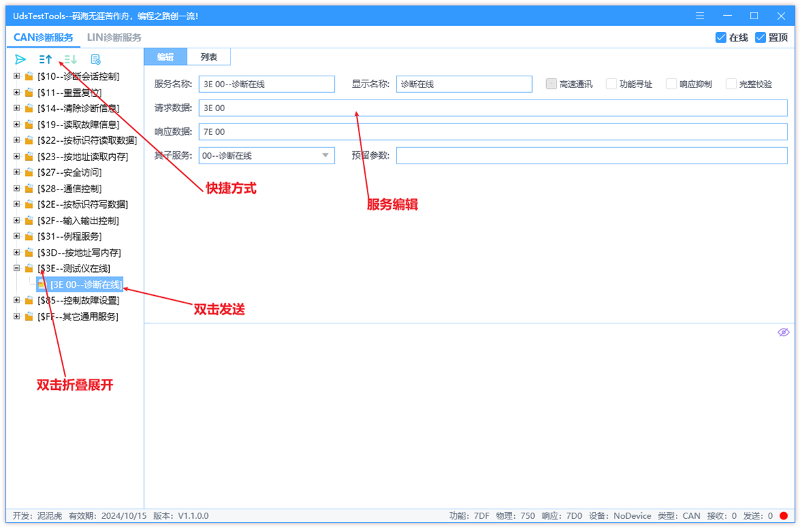Select tree row [$27--安全访问]

(x=70, y=172)
